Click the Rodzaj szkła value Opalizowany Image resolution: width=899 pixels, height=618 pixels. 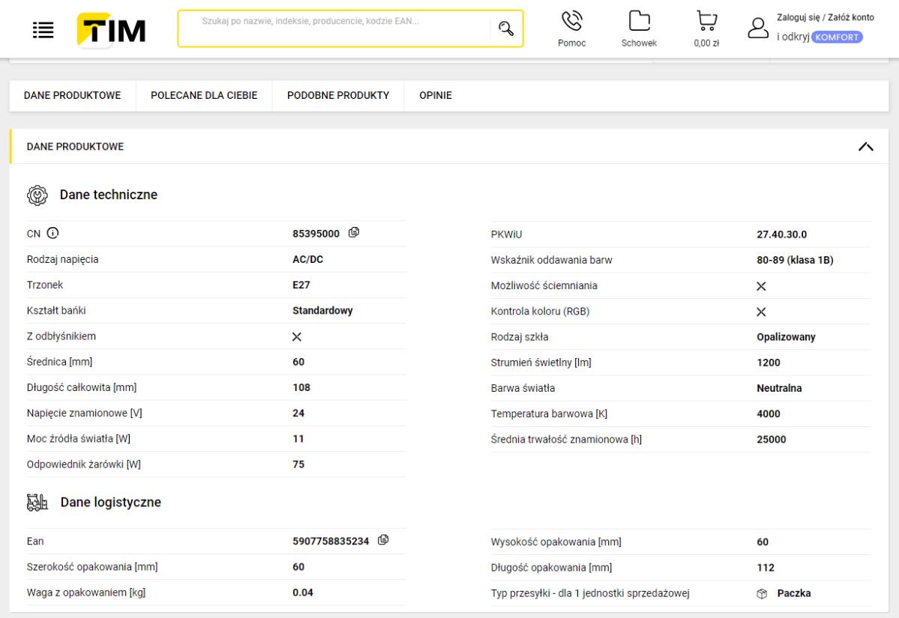[x=786, y=337]
